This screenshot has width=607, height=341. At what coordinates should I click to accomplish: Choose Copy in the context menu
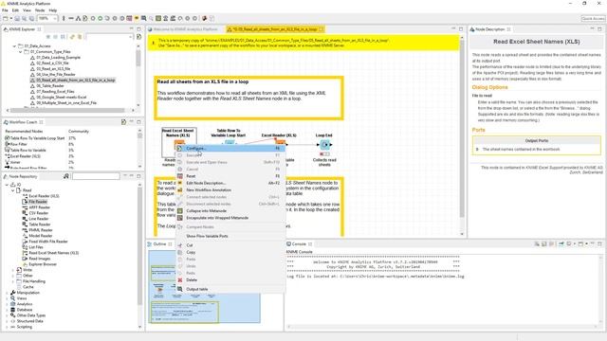[230, 252]
